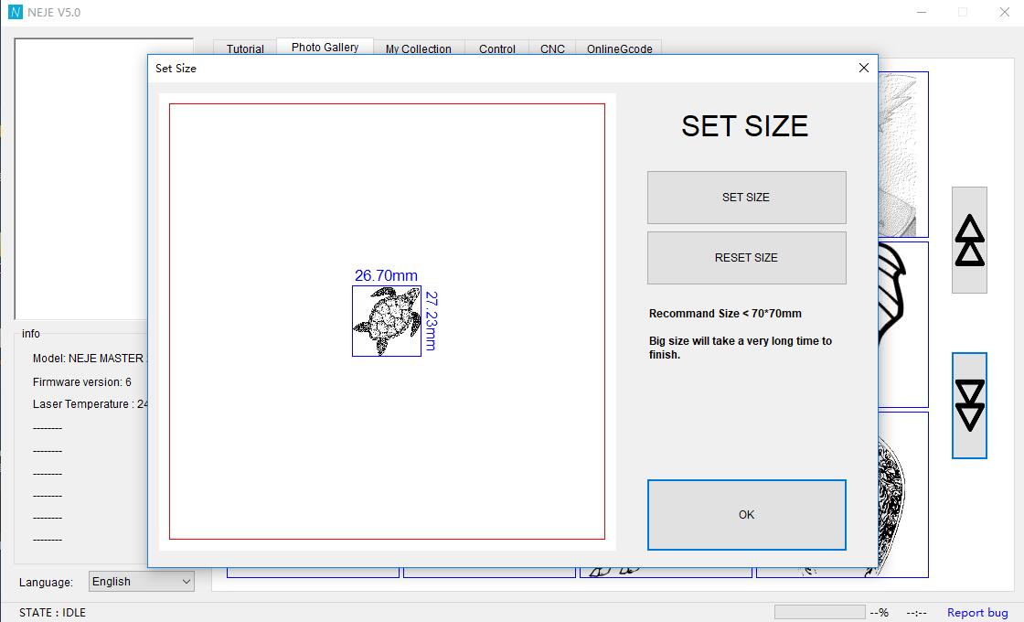
Task: Click the Set Size dialog title text
Action: pyautogui.click(x=176, y=68)
